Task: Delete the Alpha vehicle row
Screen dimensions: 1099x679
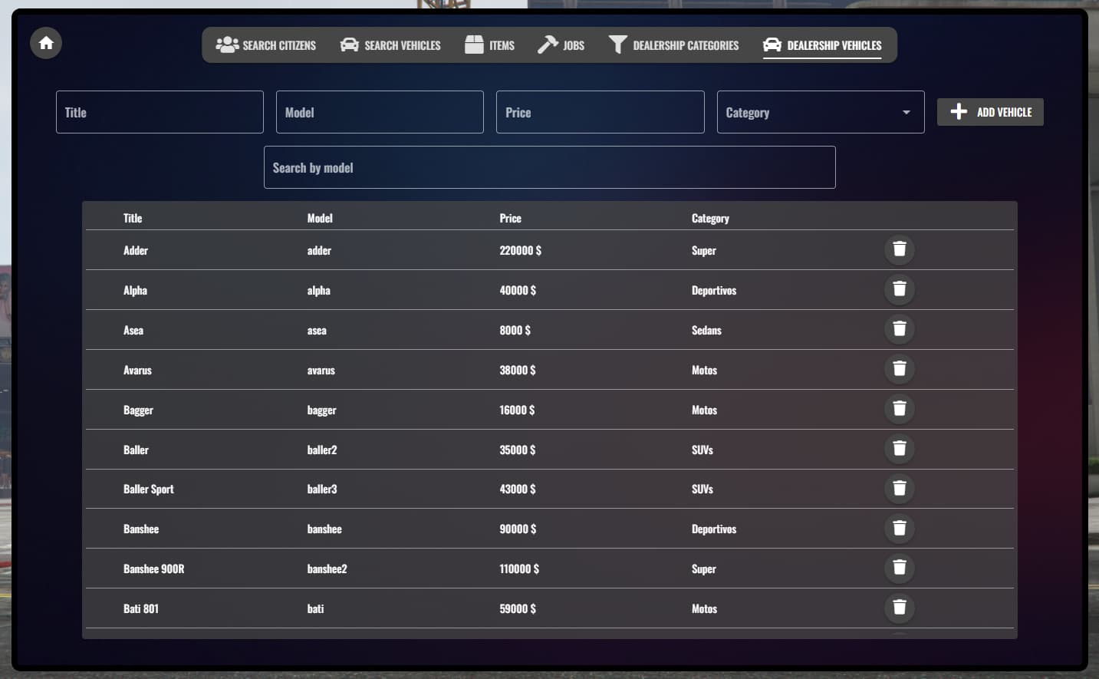Action: click(x=900, y=289)
